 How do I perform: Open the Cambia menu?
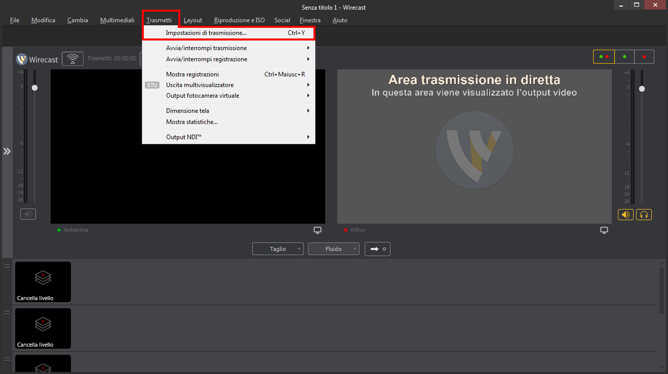[77, 20]
